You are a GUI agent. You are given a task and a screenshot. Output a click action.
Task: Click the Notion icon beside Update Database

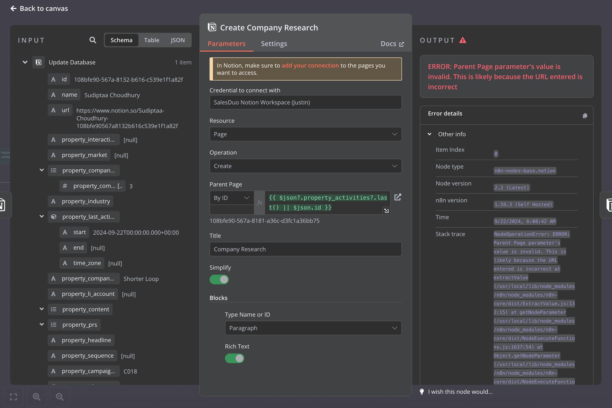[x=39, y=62]
